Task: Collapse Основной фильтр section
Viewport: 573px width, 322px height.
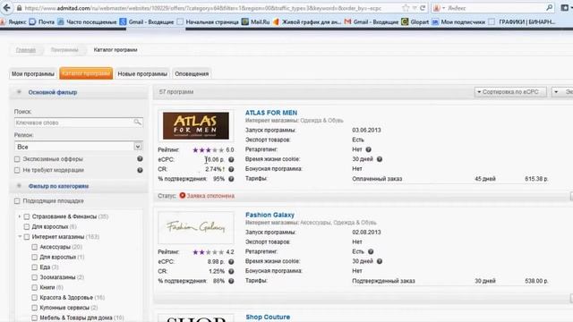Action: [x=19, y=92]
